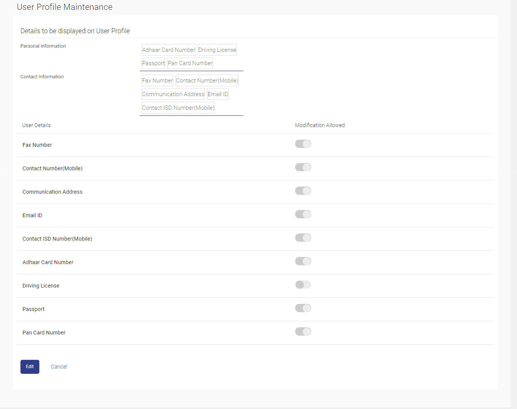Click the Cancel link

click(59, 367)
